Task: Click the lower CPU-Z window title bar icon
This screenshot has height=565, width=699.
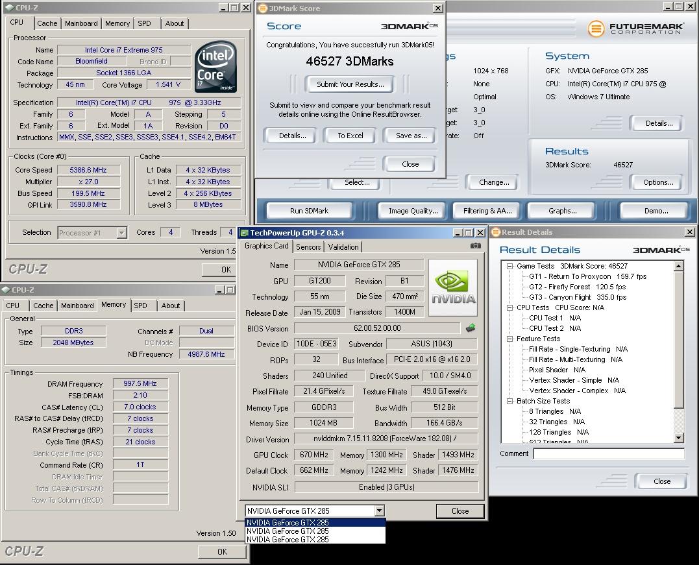Action: coord(6,289)
